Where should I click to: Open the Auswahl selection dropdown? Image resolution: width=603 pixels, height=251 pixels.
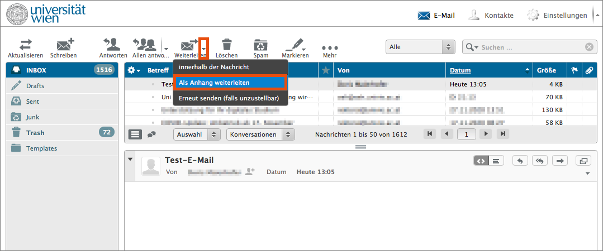point(197,134)
